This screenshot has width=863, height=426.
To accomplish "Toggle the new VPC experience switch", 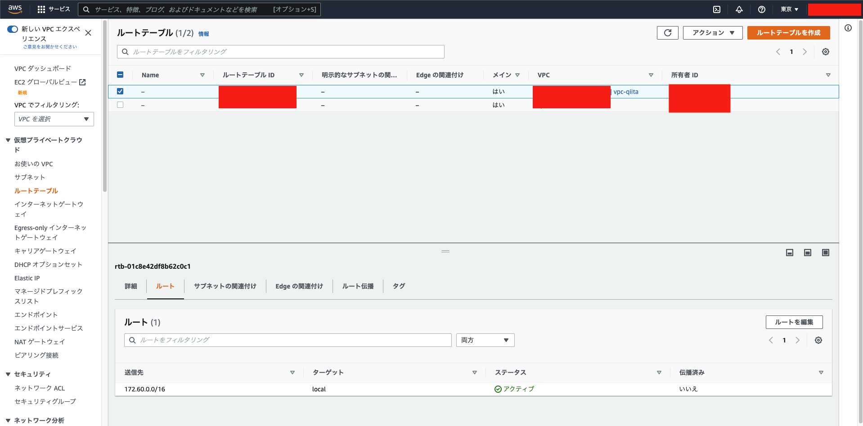I will tap(13, 29).
